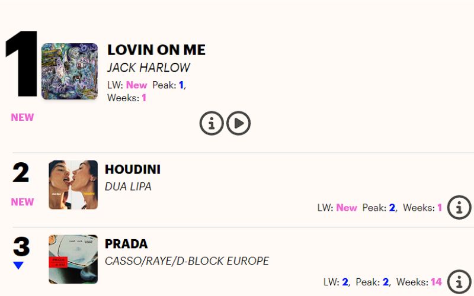Select the Prada single cover image
Screen dimensions: 474x296
pos(73,259)
